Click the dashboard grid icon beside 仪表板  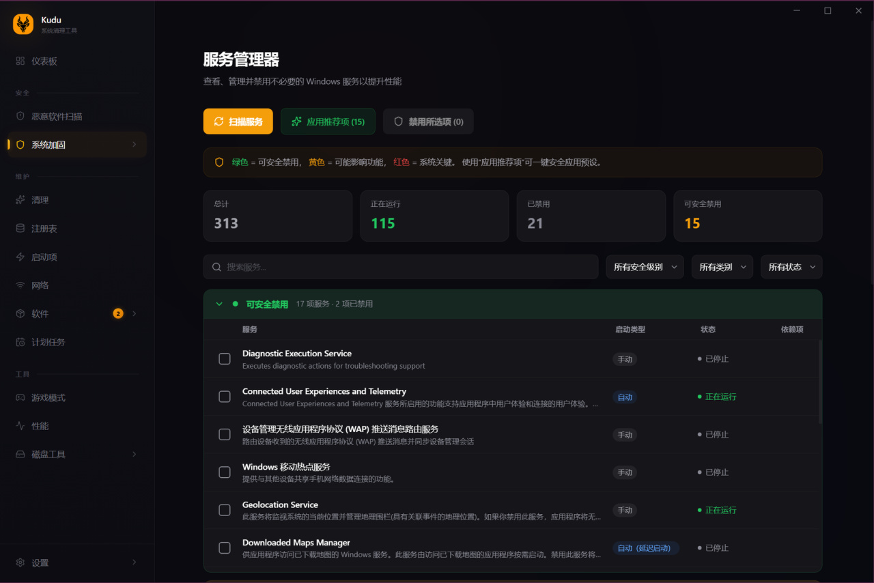20,61
